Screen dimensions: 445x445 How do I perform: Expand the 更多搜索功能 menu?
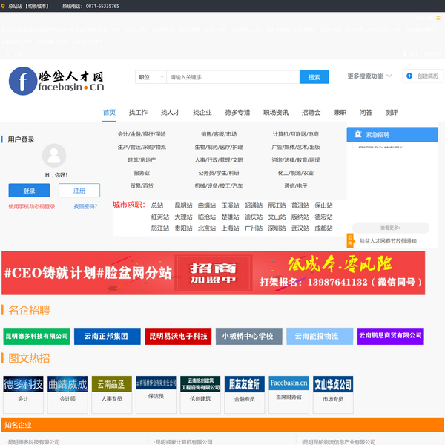point(369,76)
